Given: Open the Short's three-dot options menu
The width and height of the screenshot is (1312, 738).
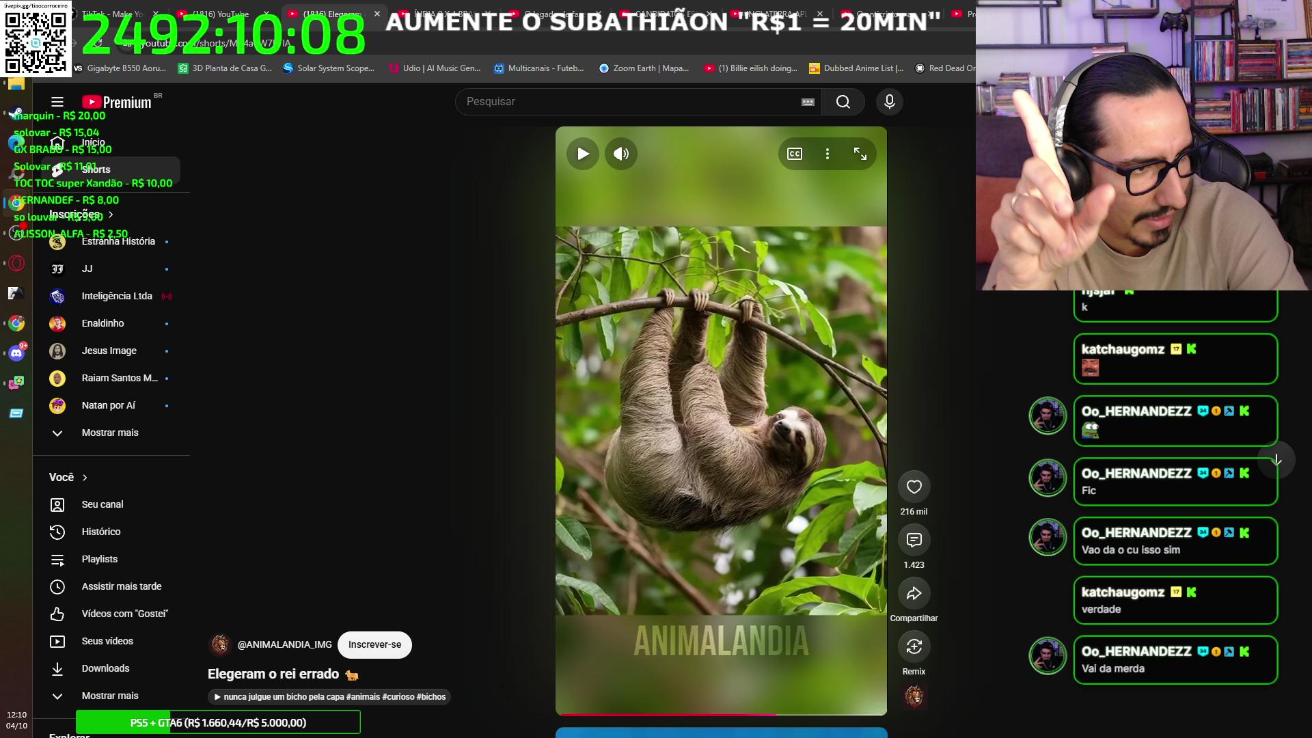Looking at the screenshot, I should click(828, 154).
